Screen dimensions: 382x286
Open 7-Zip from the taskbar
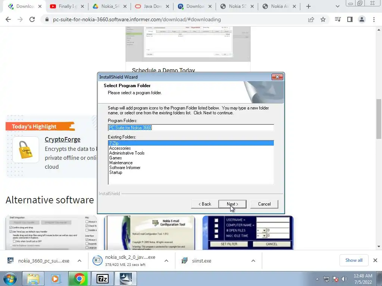(102, 279)
